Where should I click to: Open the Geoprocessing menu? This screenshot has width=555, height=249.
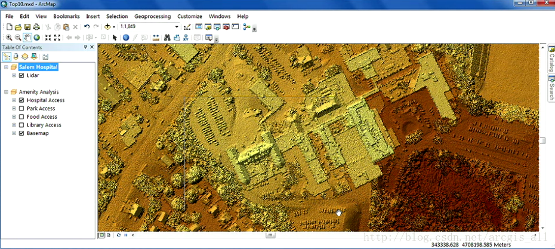152,16
